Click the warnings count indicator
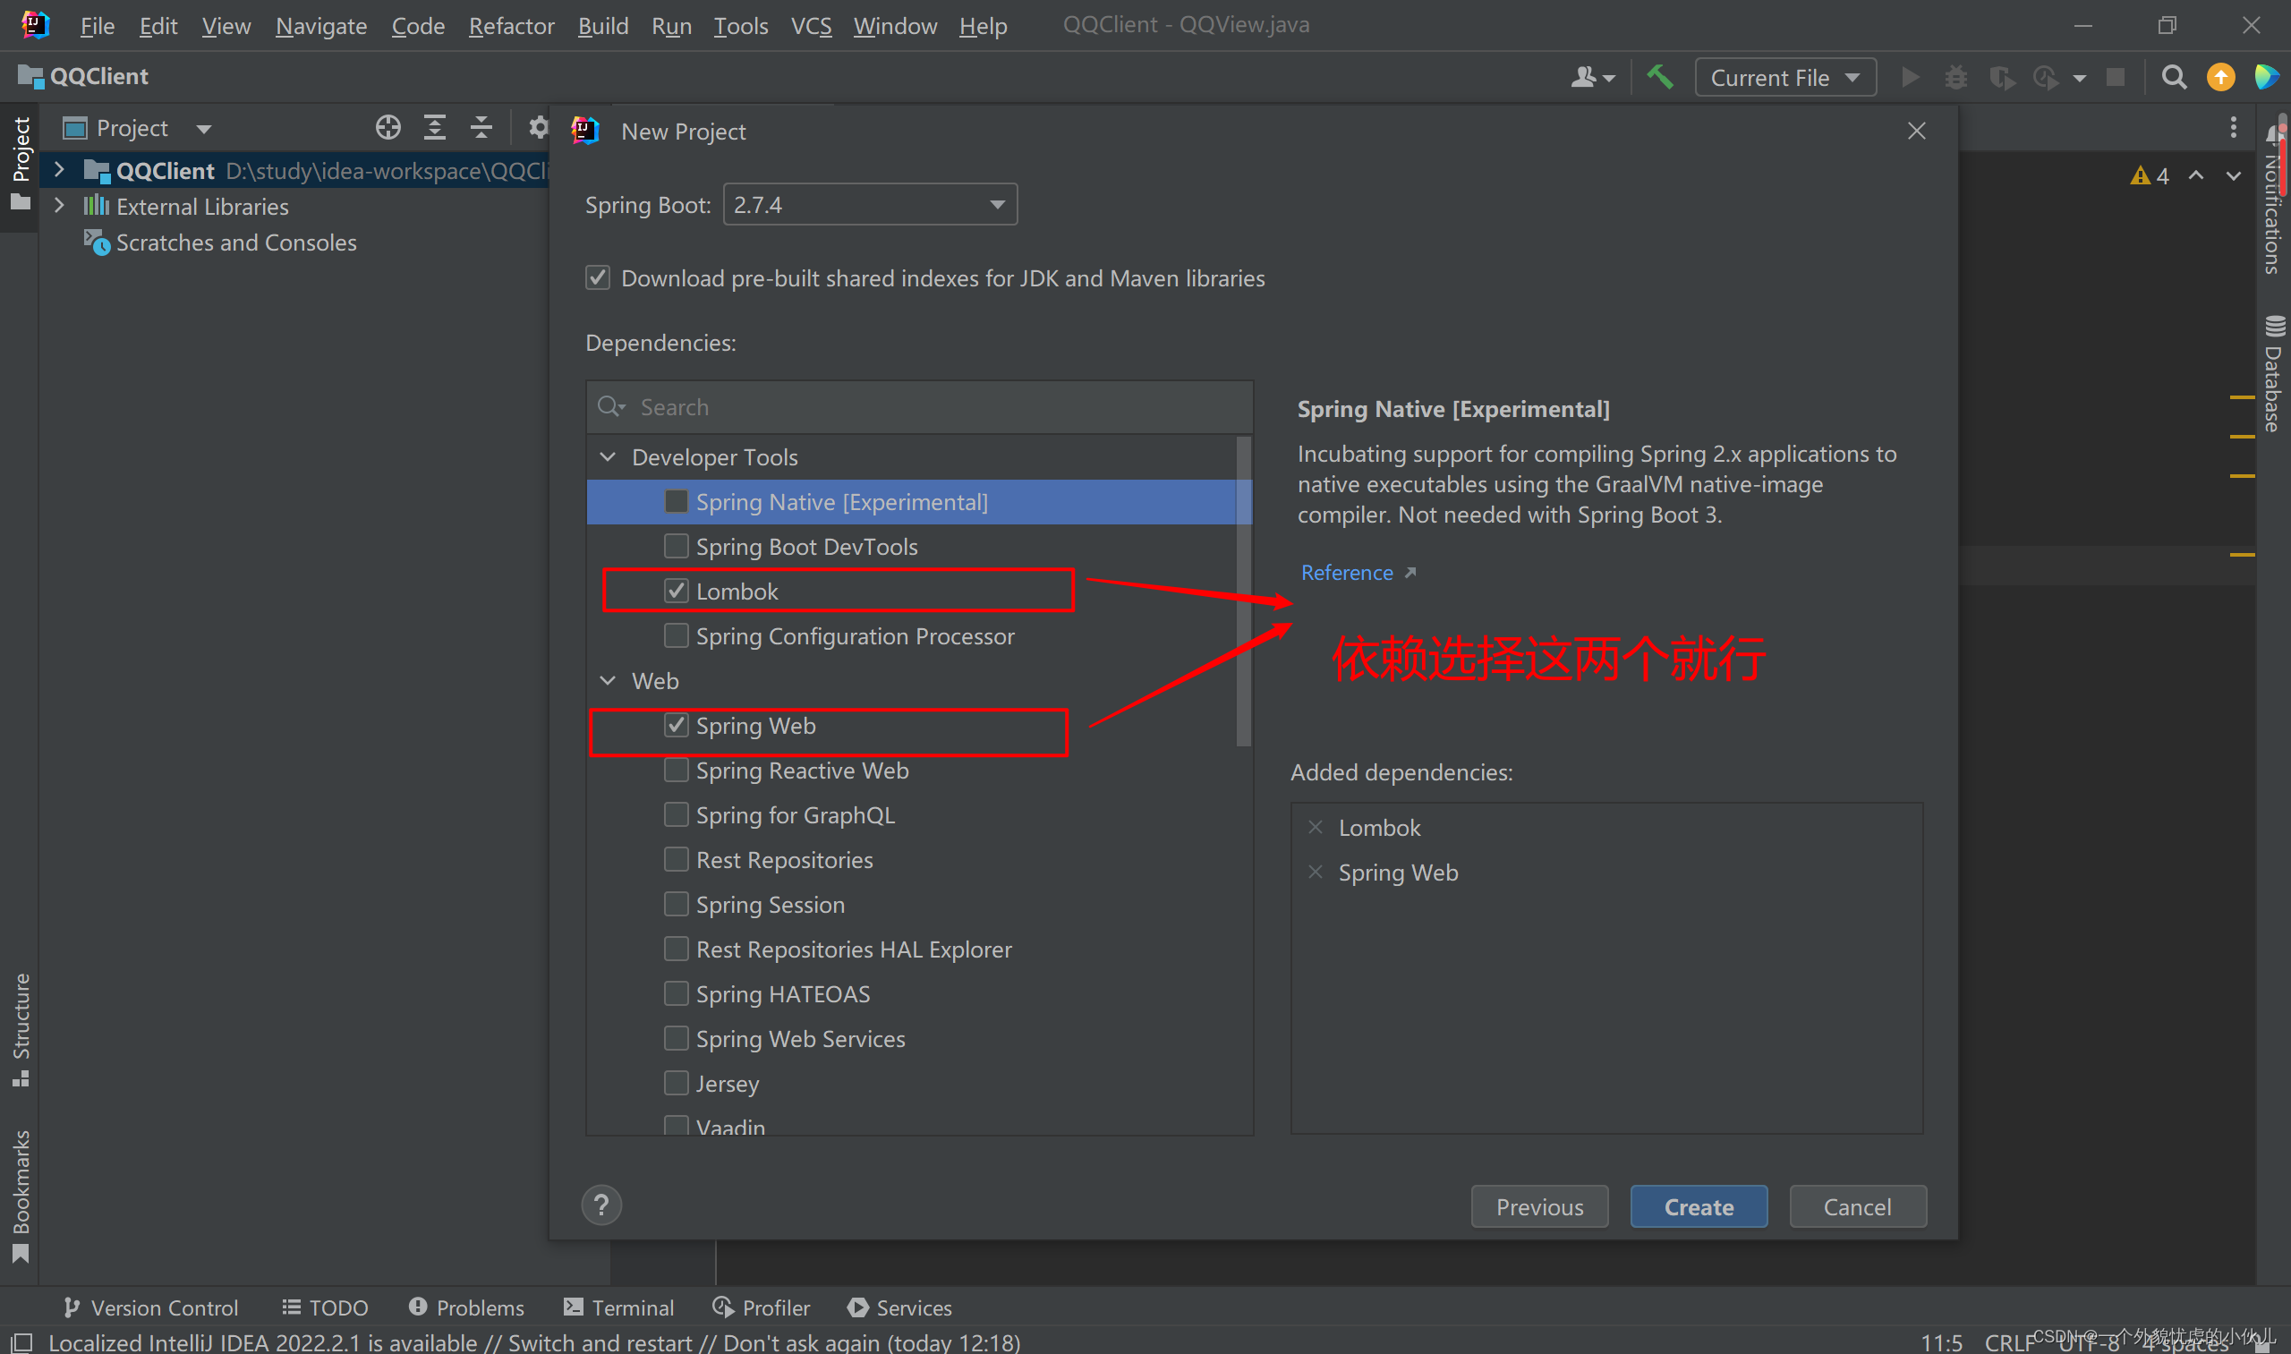Screen dimensions: 2291x1354 (2150, 176)
